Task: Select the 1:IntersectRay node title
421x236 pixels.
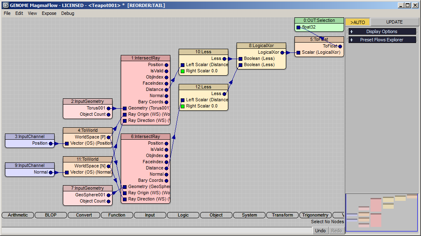Action: [x=146, y=58]
